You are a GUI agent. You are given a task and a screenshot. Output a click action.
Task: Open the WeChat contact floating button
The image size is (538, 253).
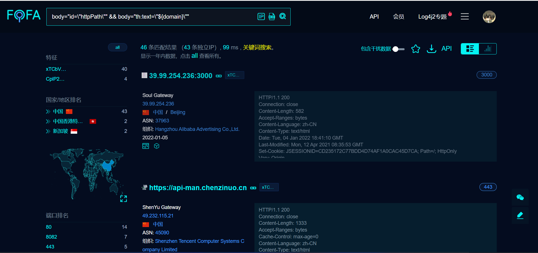(520, 197)
